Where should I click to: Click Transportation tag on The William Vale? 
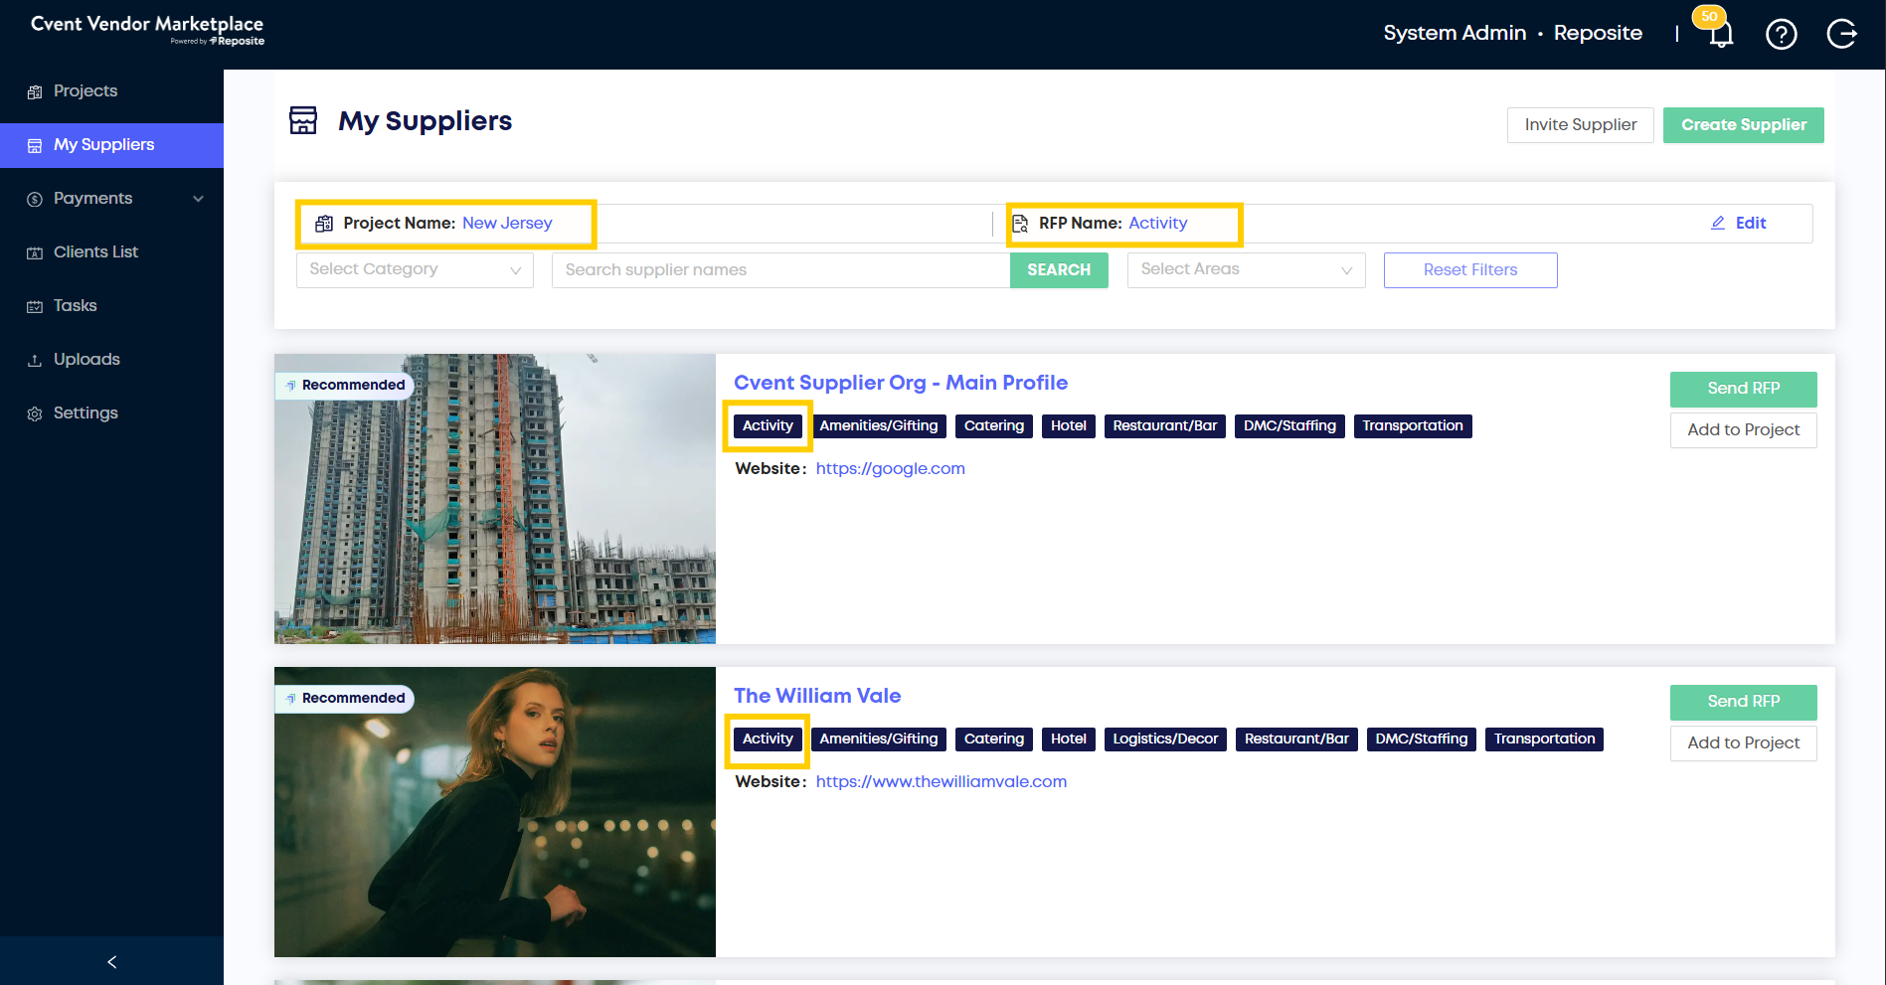coord(1544,739)
